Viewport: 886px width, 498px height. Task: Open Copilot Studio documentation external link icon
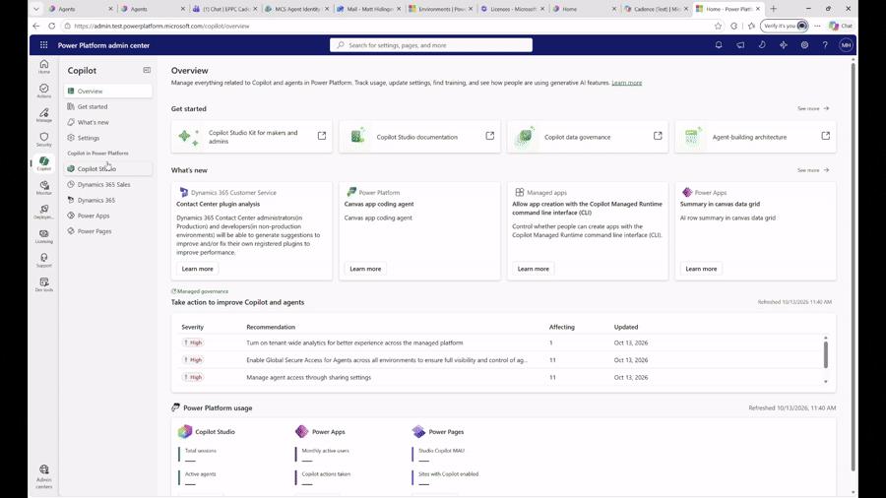click(x=489, y=136)
